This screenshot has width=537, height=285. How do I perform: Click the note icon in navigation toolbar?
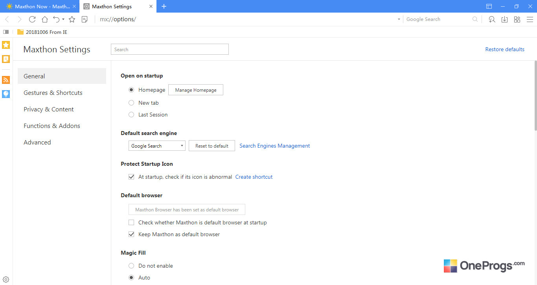[85, 19]
